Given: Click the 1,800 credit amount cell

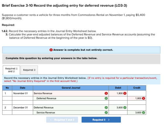Looking at the screenshot, I should pos(137,98).
